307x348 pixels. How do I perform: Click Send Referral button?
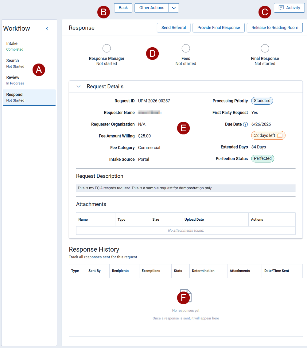coord(173,28)
